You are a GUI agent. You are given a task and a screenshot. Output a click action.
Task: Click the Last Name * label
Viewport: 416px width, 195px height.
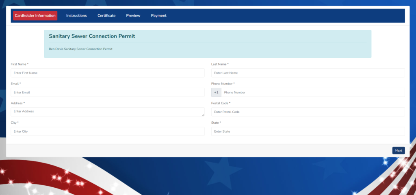[220, 64]
